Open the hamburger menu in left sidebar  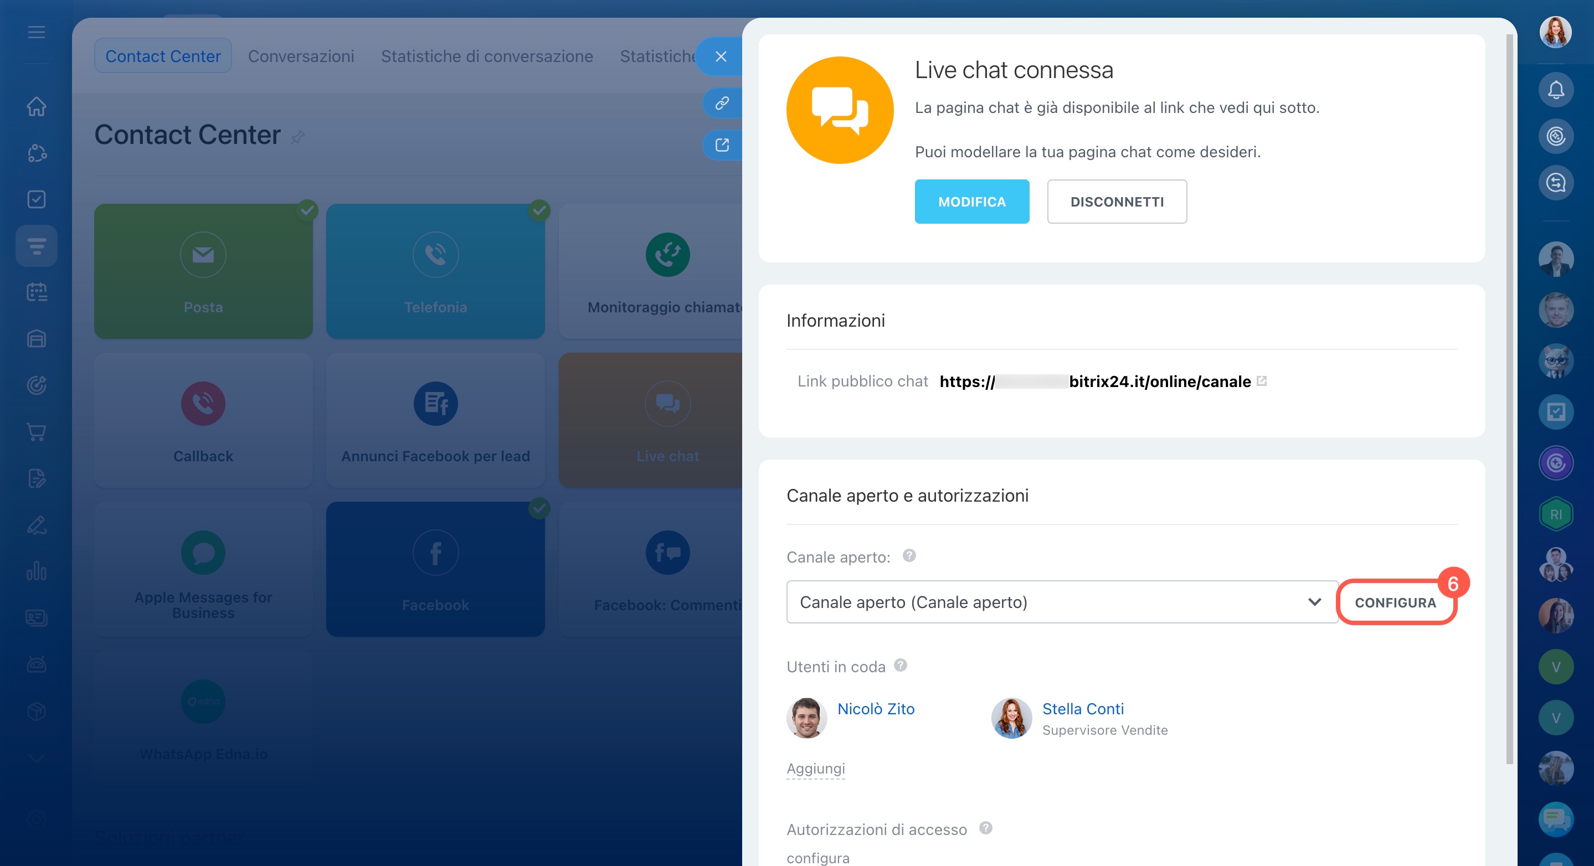coord(37,32)
